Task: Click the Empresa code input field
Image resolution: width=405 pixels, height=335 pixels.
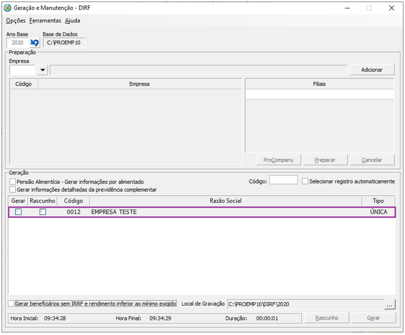Action: pyautogui.click(x=22, y=70)
